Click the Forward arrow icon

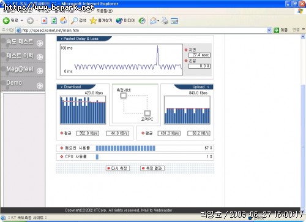tap(30, 21)
